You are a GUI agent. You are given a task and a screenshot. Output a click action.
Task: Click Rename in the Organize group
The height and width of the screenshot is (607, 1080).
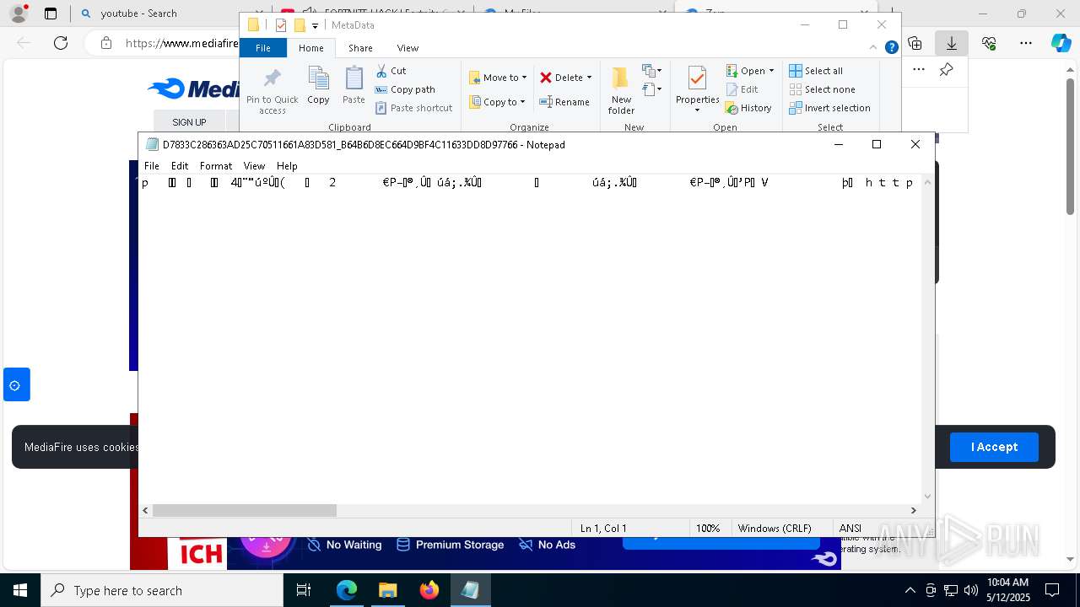click(x=564, y=102)
